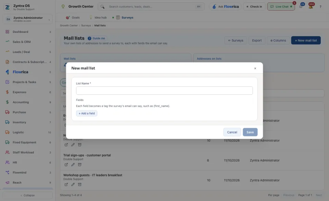Switch to the Idea hub tab

(x=98, y=17)
